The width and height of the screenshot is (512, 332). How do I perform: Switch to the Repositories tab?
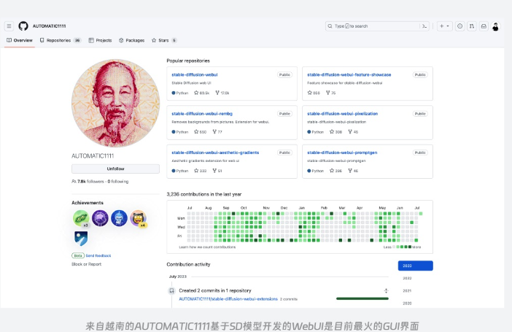pyautogui.click(x=61, y=41)
